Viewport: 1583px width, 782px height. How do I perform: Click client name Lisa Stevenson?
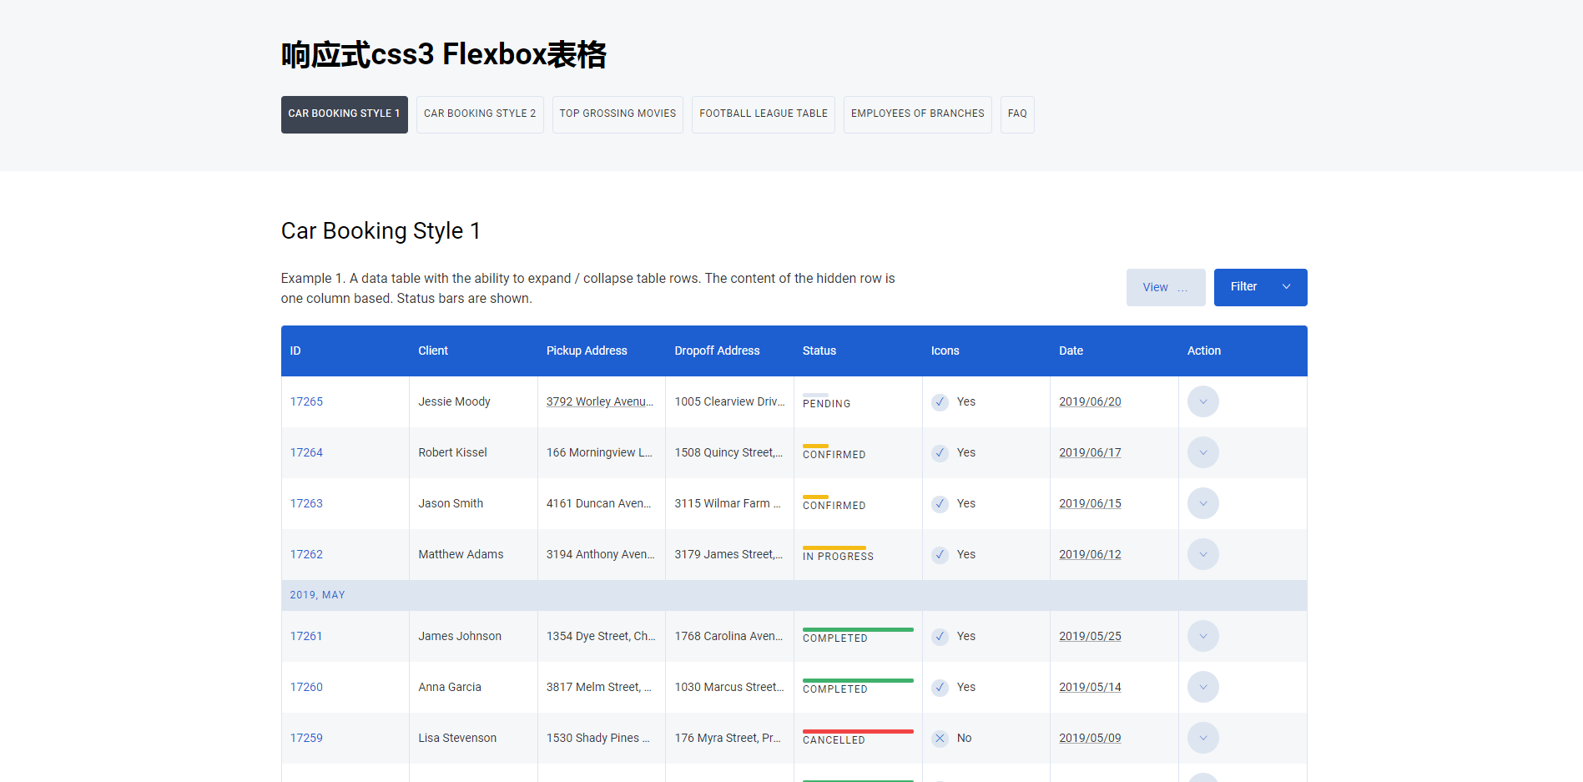457,738
